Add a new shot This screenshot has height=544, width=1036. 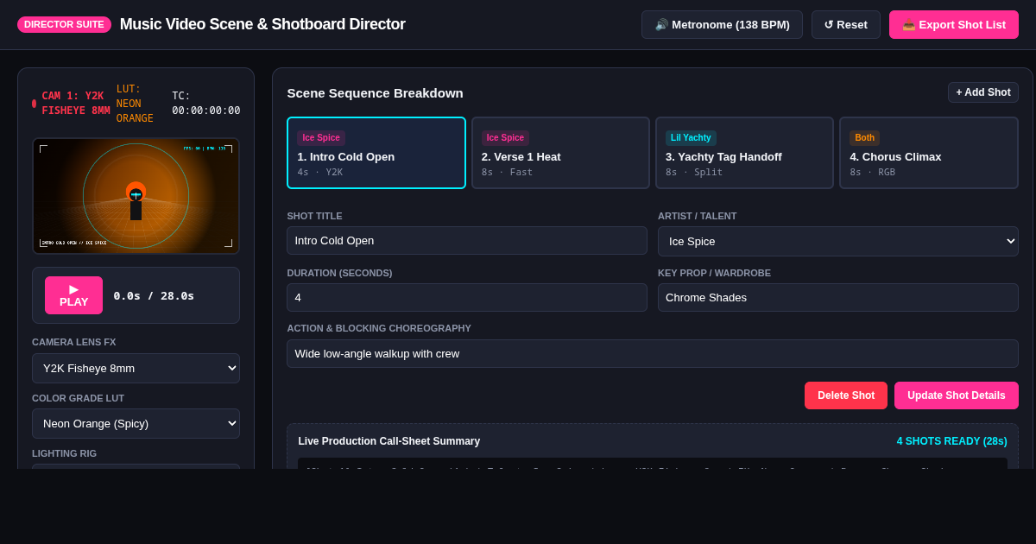click(983, 92)
